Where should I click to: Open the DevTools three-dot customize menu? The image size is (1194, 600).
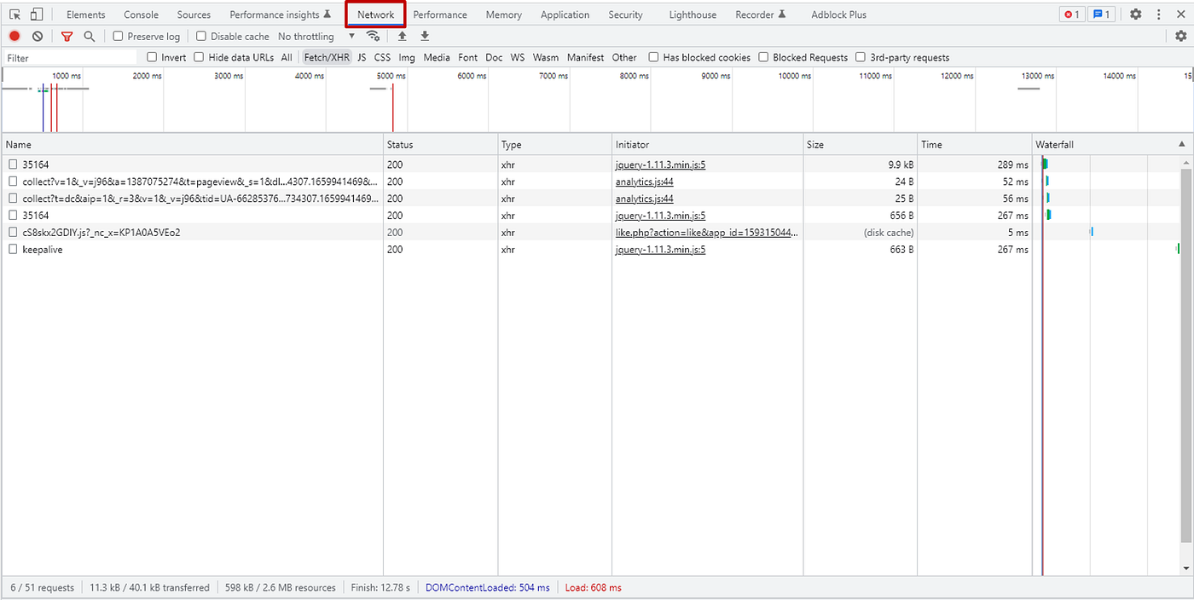[1158, 14]
